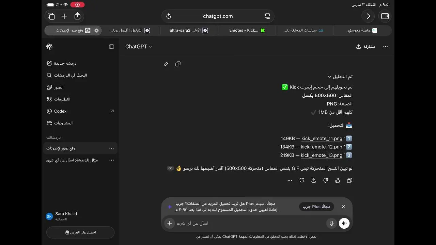Open the attachment plus menu in composer

[x=169, y=223]
